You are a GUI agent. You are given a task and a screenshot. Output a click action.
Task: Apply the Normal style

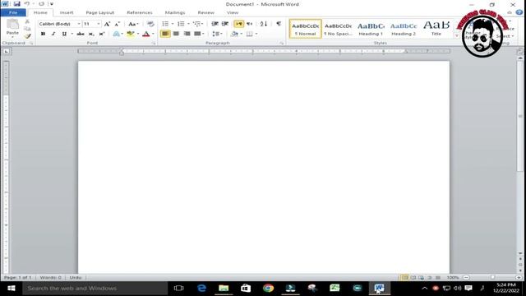[305, 29]
